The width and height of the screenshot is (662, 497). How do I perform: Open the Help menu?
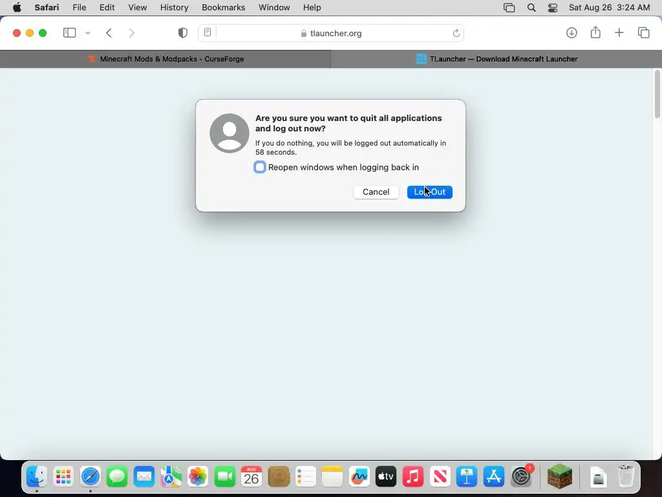(312, 8)
